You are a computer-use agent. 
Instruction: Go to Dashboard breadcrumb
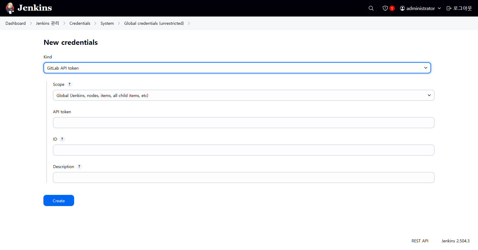pos(16,23)
